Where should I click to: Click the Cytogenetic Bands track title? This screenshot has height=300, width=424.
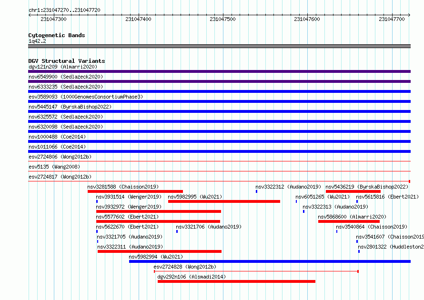pyautogui.click(x=57, y=35)
